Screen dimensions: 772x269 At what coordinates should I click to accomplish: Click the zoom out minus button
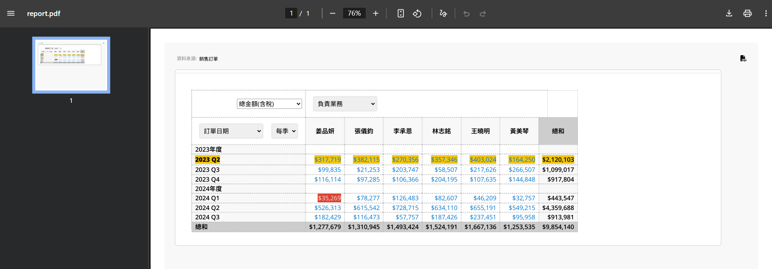point(332,14)
